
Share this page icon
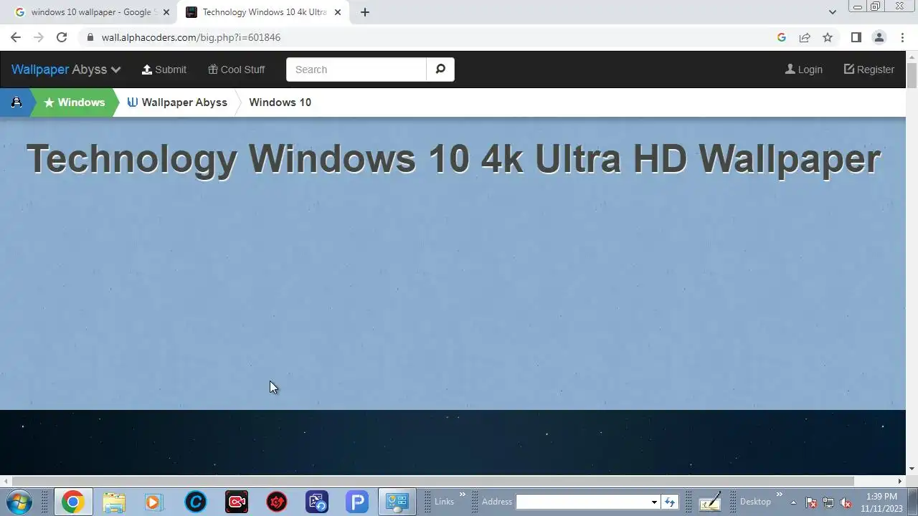click(x=805, y=37)
